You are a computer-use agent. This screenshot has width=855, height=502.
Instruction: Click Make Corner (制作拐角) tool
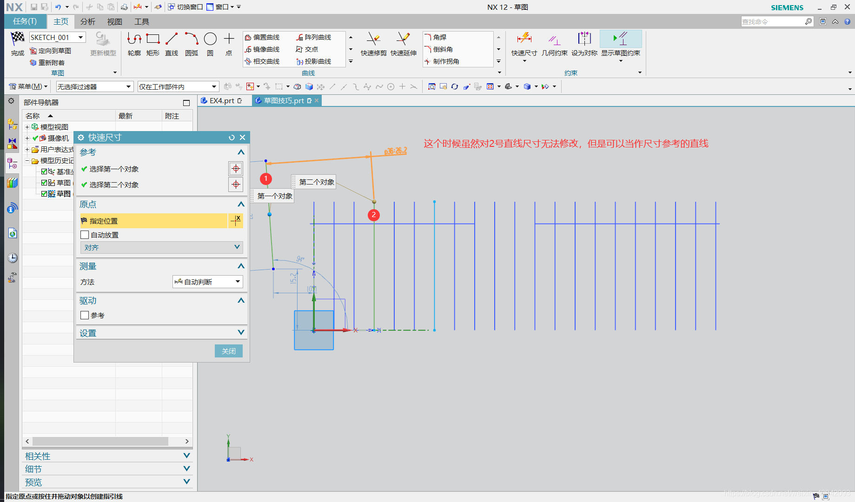[442, 61]
